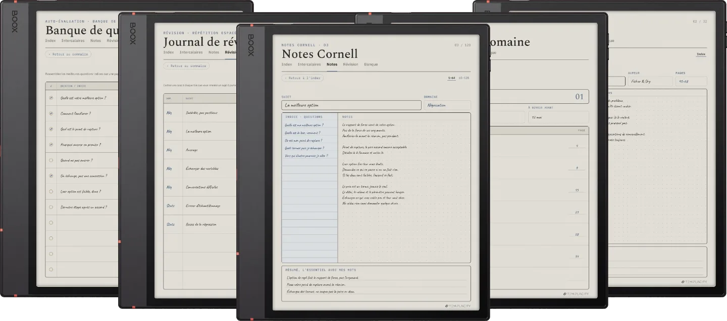Image resolution: width=727 pixels, height=321 pixels.
Task: Open the Index tab on Notes Cornell page
Action: coord(287,65)
